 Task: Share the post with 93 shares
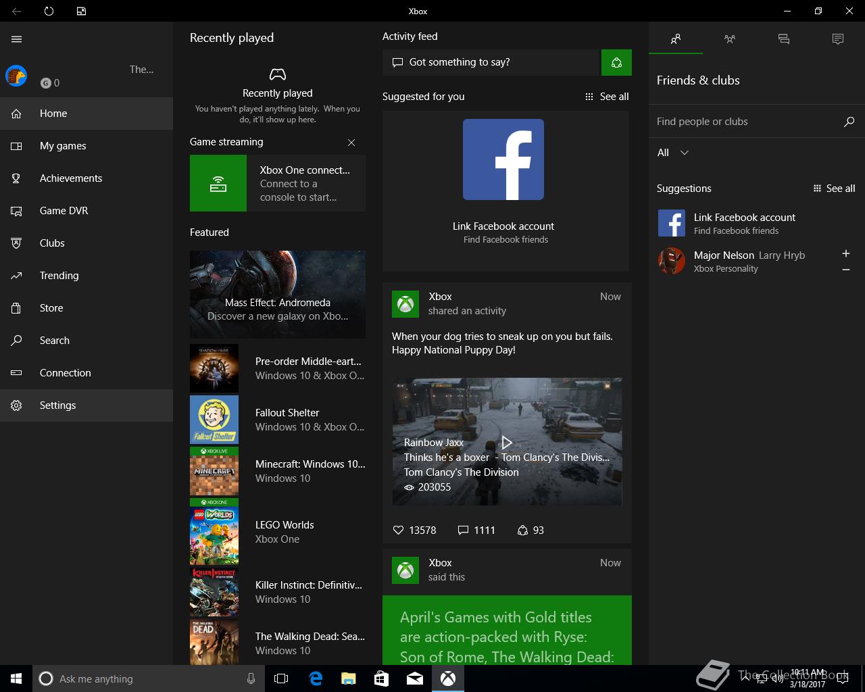tap(530, 530)
